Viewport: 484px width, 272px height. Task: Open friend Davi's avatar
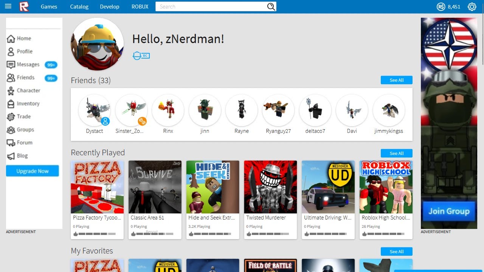click(x=352, y=110)
